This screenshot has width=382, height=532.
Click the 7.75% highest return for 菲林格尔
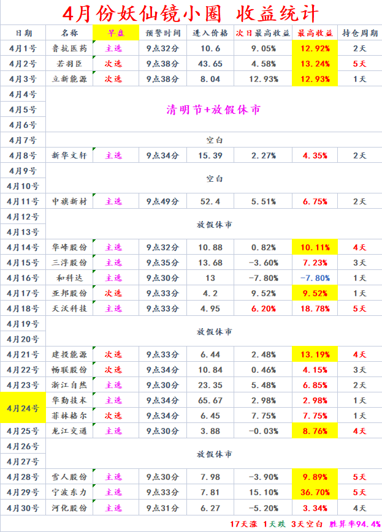point(315,416)
